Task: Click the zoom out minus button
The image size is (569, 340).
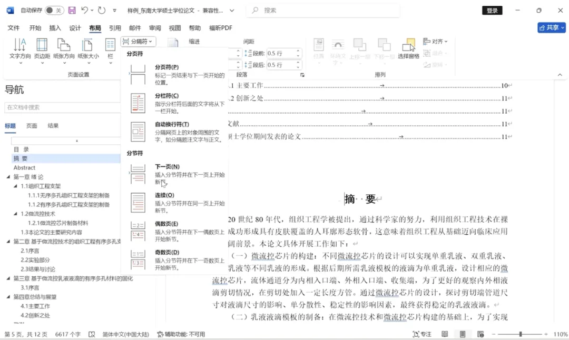Action: 494,334
